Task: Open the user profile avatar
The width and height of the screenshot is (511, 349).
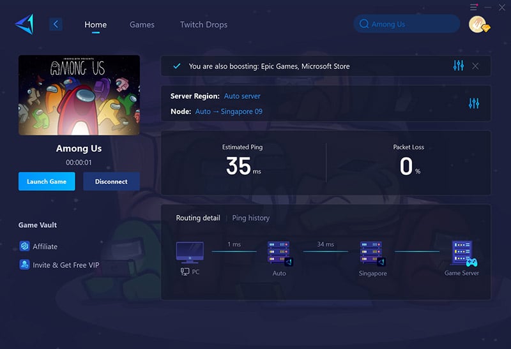Action: click(478, 24)
